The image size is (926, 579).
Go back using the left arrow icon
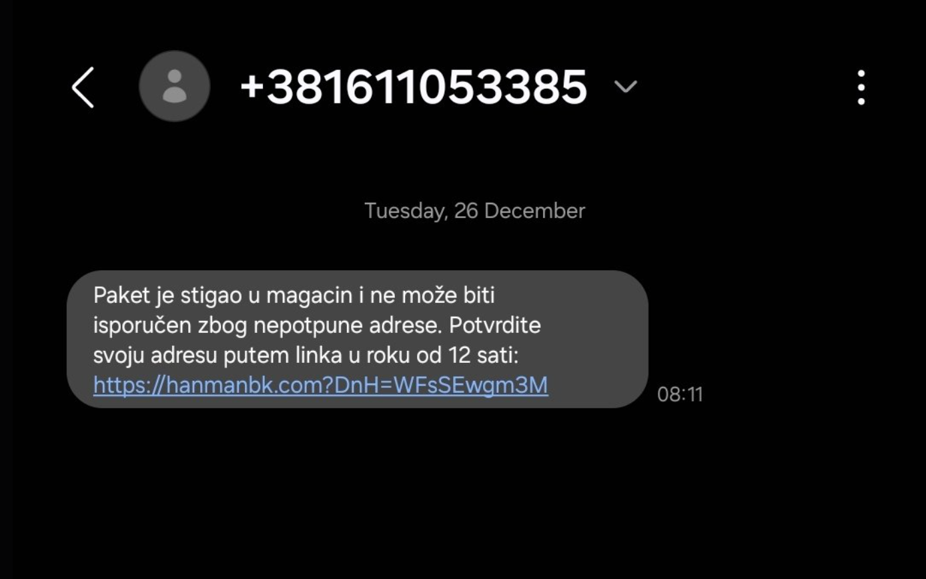pos(83,87)
